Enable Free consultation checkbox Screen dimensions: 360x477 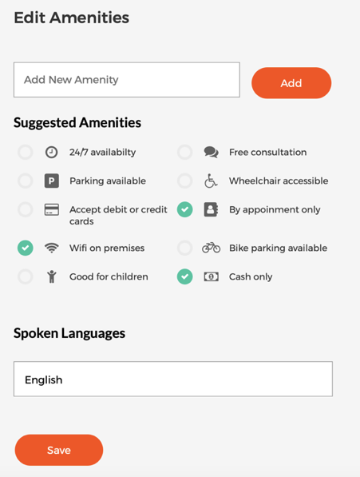pos(184,152)
